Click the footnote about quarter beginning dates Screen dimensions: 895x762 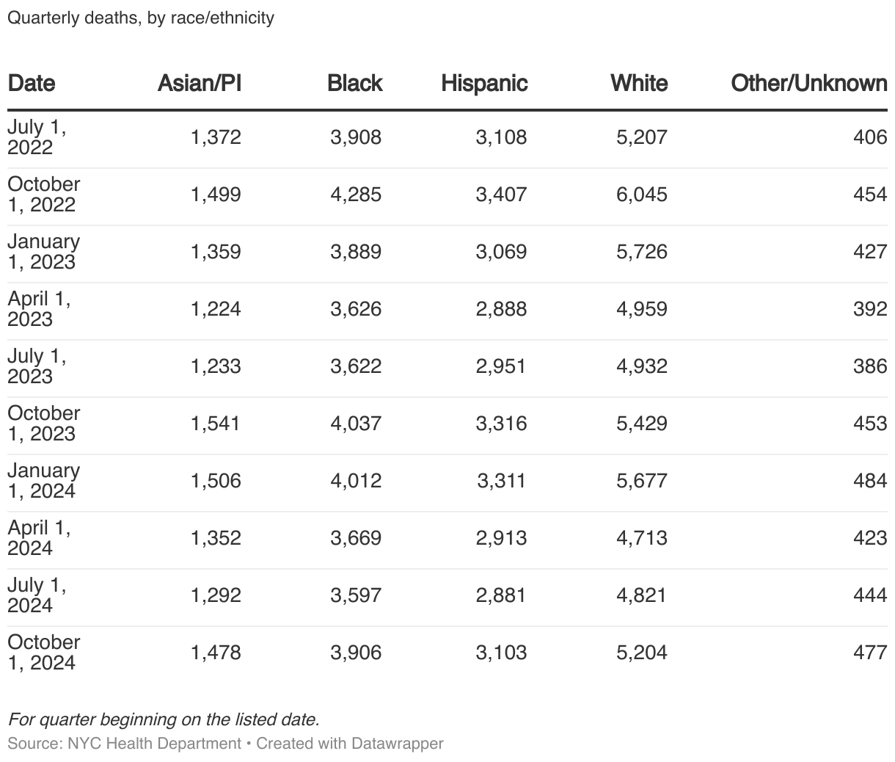pyautogui.click(x=164, y=719)
